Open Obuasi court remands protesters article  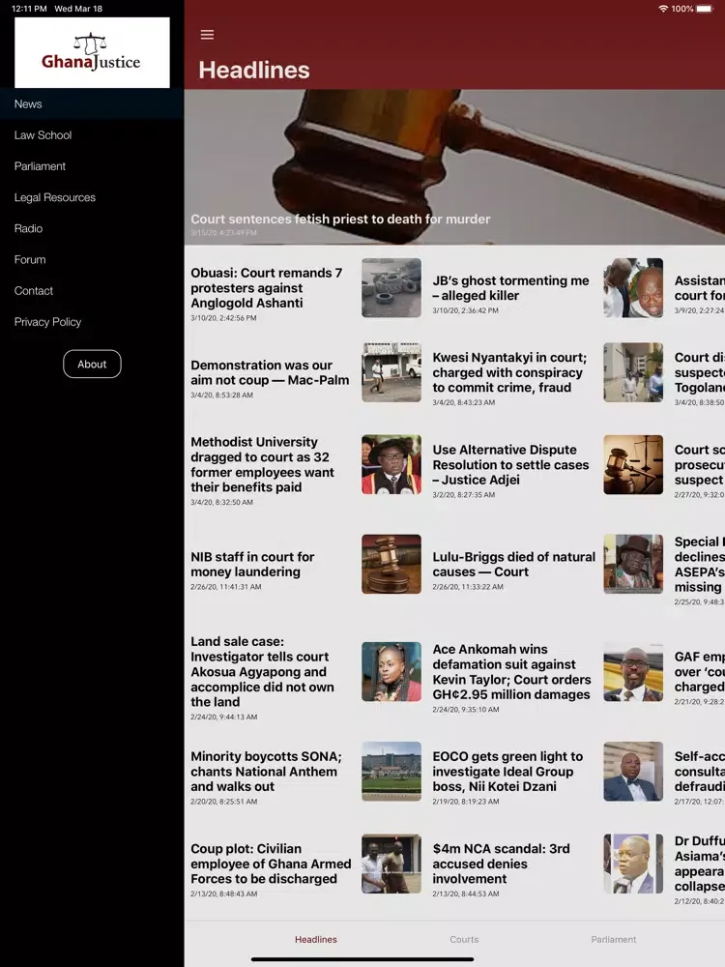(x=267, y=287)
